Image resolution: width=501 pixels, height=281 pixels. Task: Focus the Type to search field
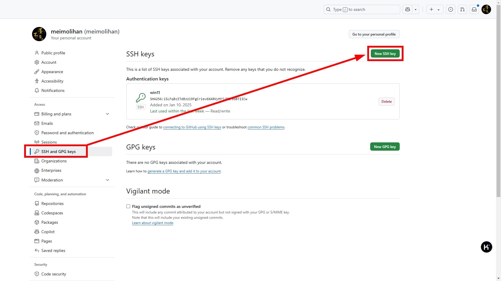pyautogui.click(x=362, y=9)
